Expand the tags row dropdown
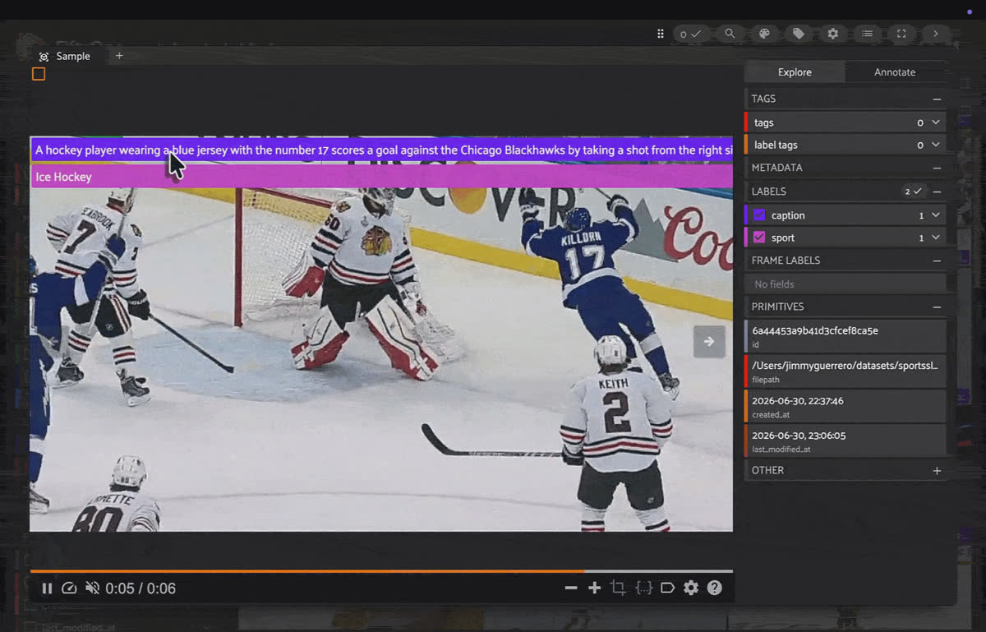Image resolution: width=986 pixels, height=632 pixels. coord(936,122)
